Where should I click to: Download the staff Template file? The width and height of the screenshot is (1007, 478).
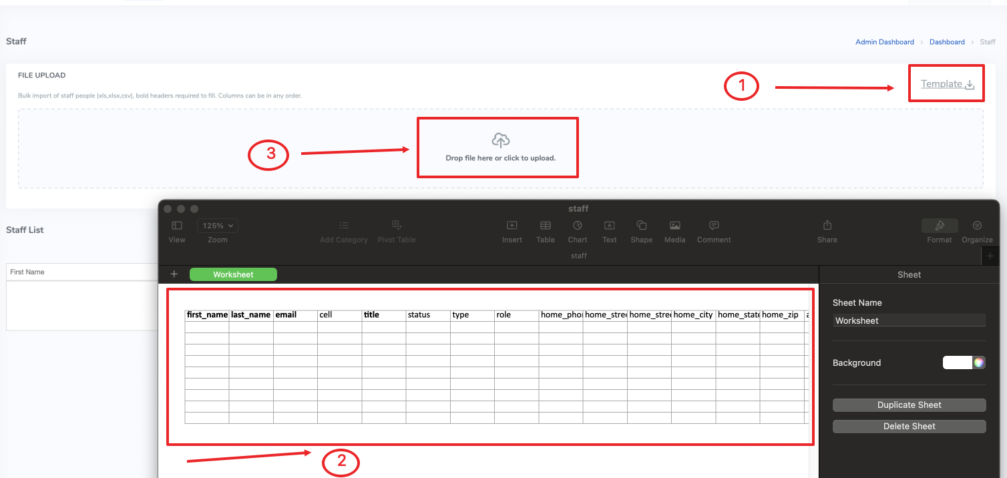point(948,84)
